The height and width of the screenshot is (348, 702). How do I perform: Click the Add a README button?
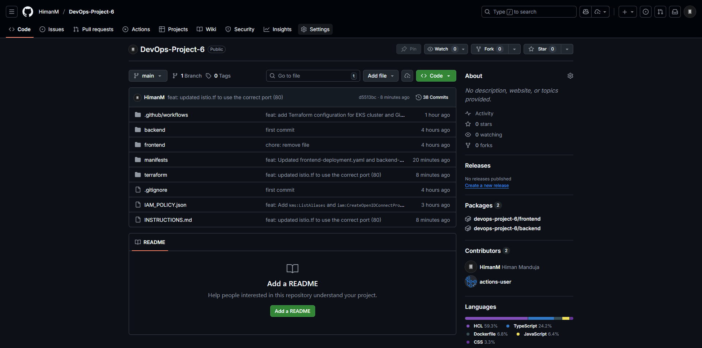[292, 311]
